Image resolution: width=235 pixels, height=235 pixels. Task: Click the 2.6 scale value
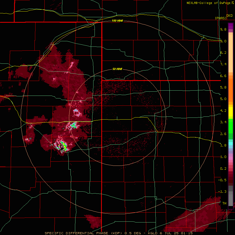pos(223,134)
